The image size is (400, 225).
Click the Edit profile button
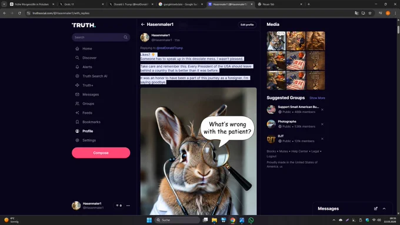(247, 25)
